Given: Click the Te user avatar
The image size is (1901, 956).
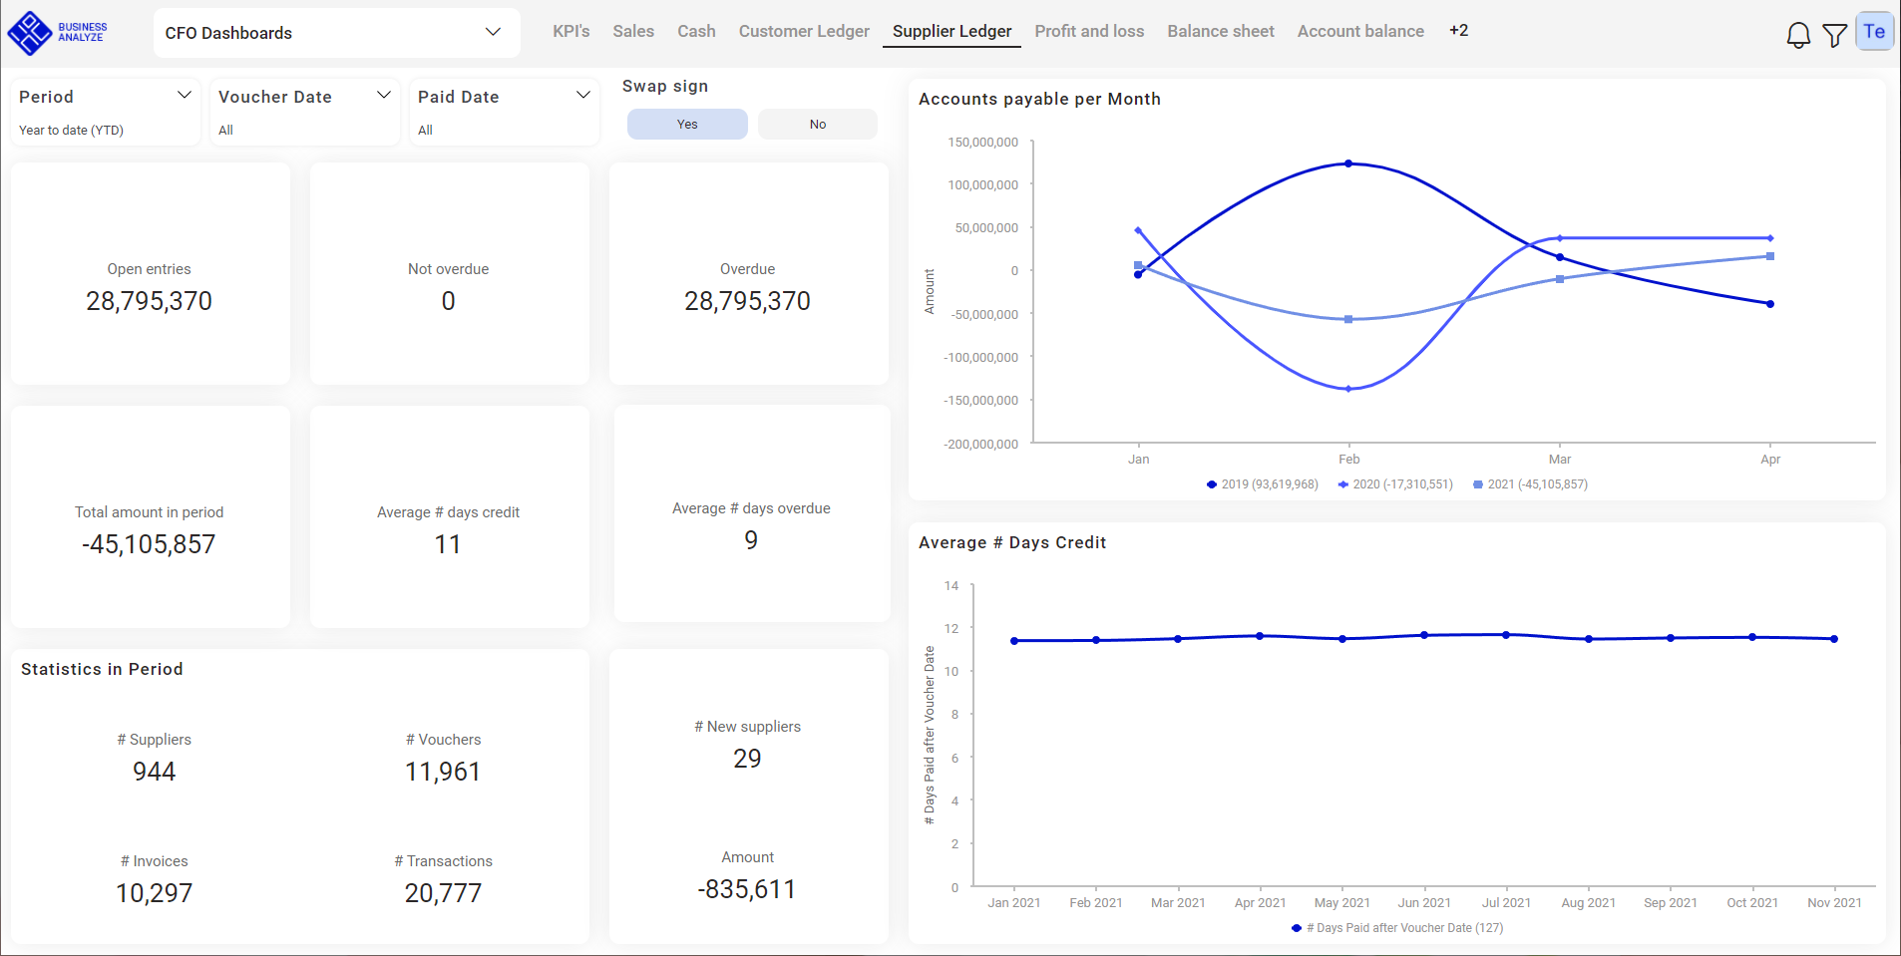Looking at the screenshot, I should [1873, 30].
